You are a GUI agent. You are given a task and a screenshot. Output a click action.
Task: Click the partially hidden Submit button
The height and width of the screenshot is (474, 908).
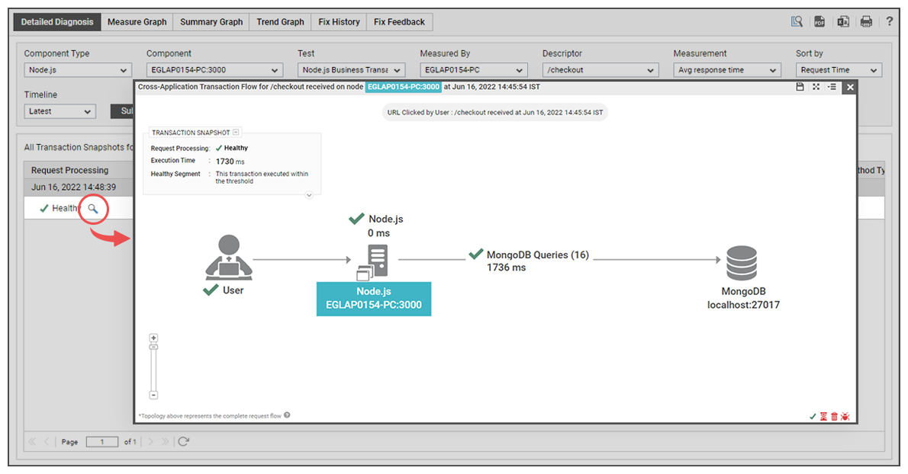(x=122, y=111)
